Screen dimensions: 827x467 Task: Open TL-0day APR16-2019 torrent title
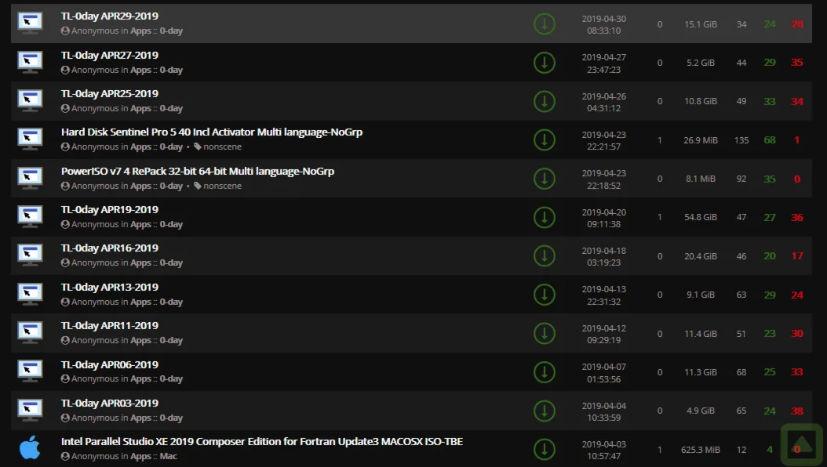tap(110, 248)
